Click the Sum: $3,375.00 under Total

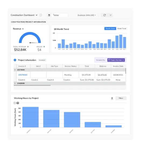pos(87,80)
